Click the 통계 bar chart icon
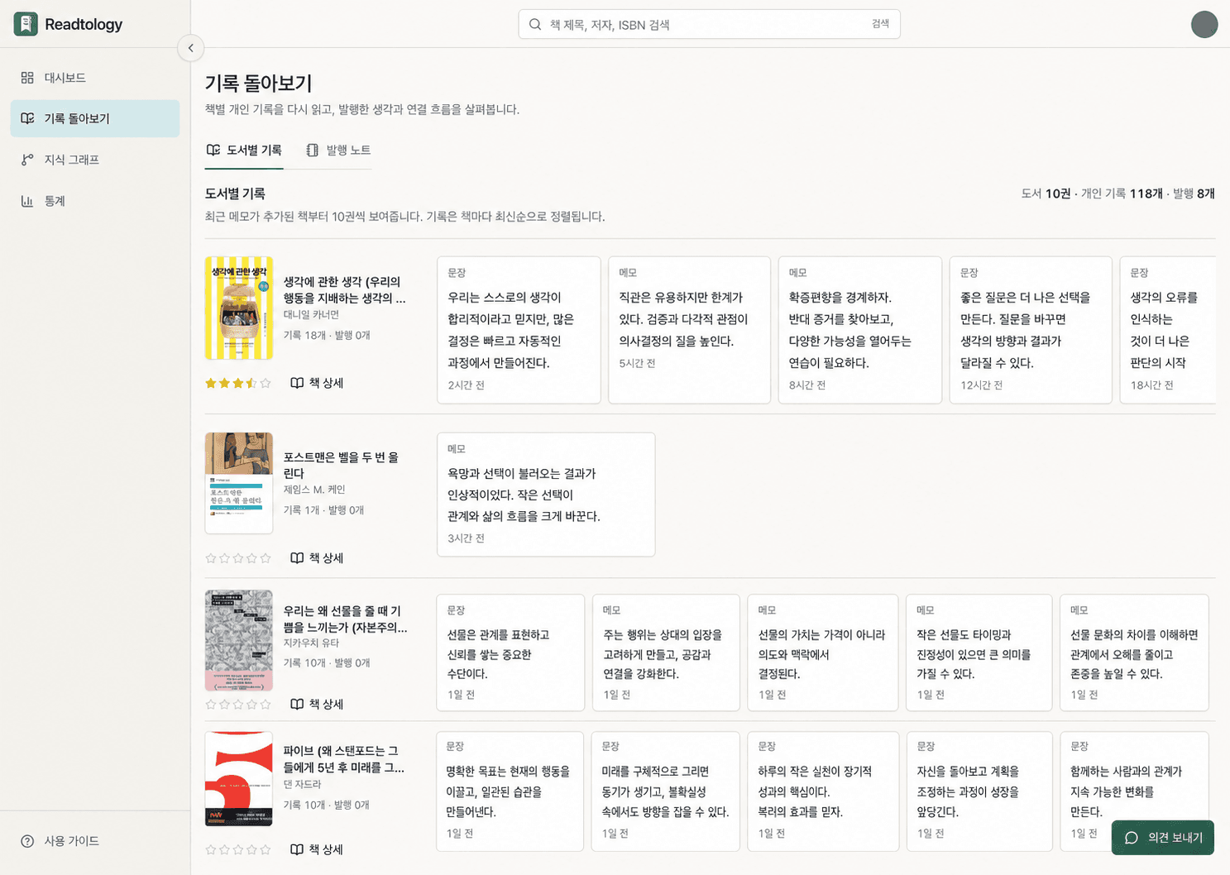1230x875 pixels. (x=27, y=201)
